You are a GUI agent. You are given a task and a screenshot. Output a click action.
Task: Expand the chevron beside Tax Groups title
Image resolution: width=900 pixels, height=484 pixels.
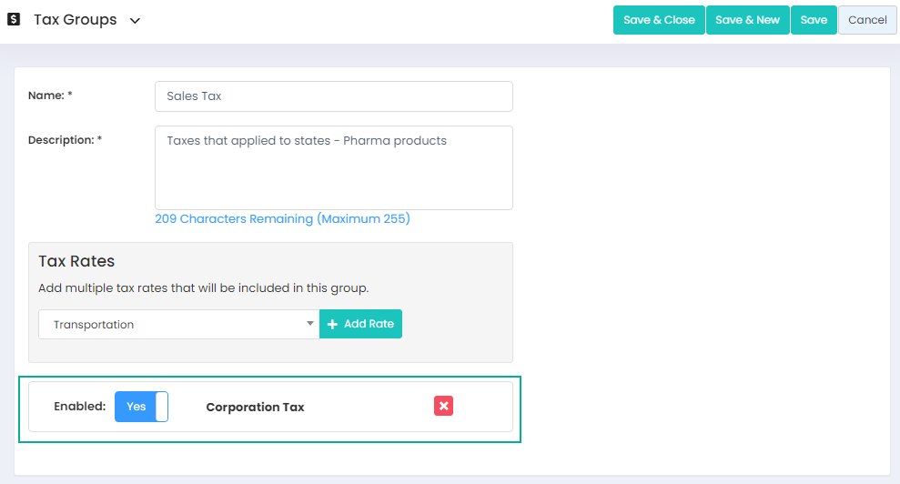[x=135, y=20]
